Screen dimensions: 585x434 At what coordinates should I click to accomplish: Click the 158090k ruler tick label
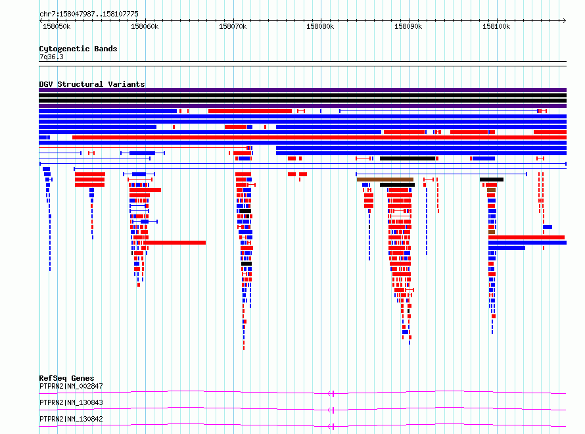(408, 26)
